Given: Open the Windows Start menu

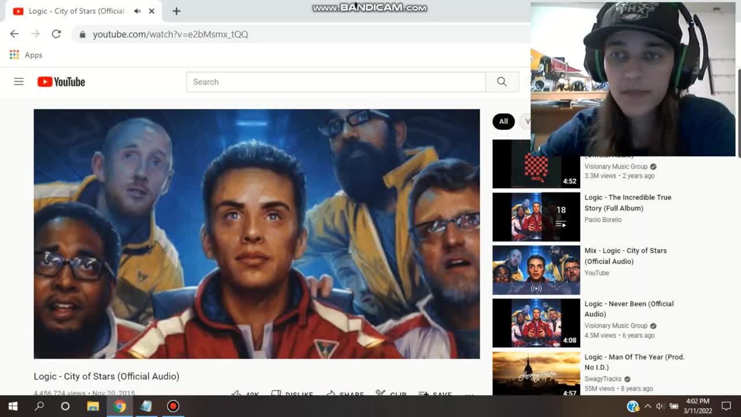Looking at the screenshot, I should point(13,406).
